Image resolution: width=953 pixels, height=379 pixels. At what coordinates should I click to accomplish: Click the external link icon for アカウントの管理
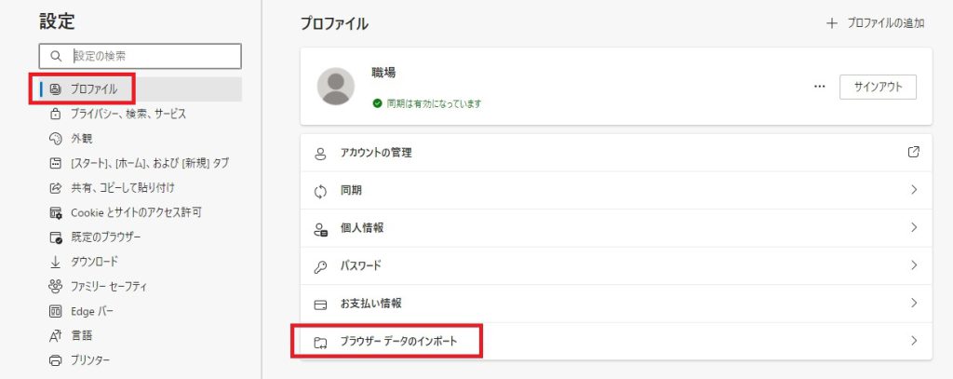[913, 152]
